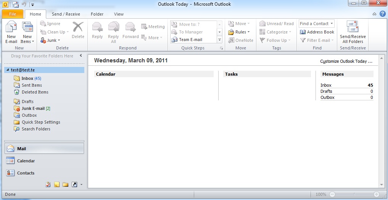Open the Clean Up dropdown
The image size is (388, 200).
point(54,32)
